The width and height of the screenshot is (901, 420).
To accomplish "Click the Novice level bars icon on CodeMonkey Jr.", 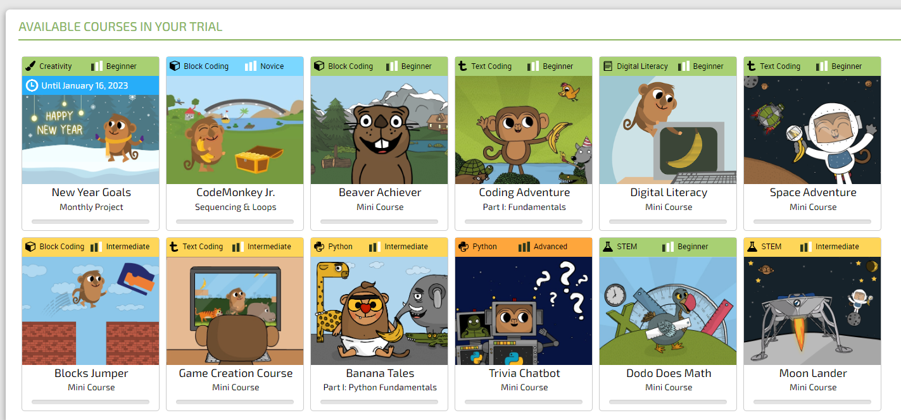I will (x=251, y=66).
